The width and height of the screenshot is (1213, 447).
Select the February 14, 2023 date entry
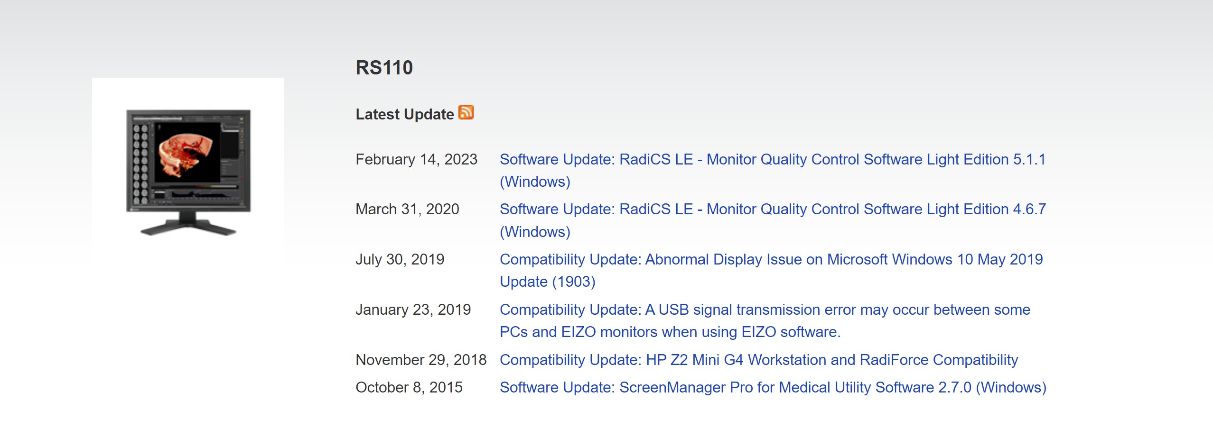click(x=417, y=159)
